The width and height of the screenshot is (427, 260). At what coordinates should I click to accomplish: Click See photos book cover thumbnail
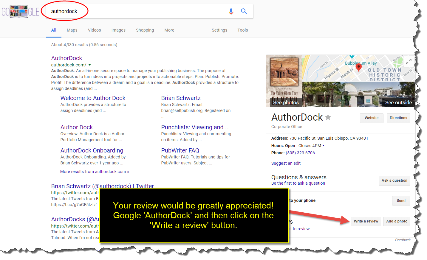[284, 81]
